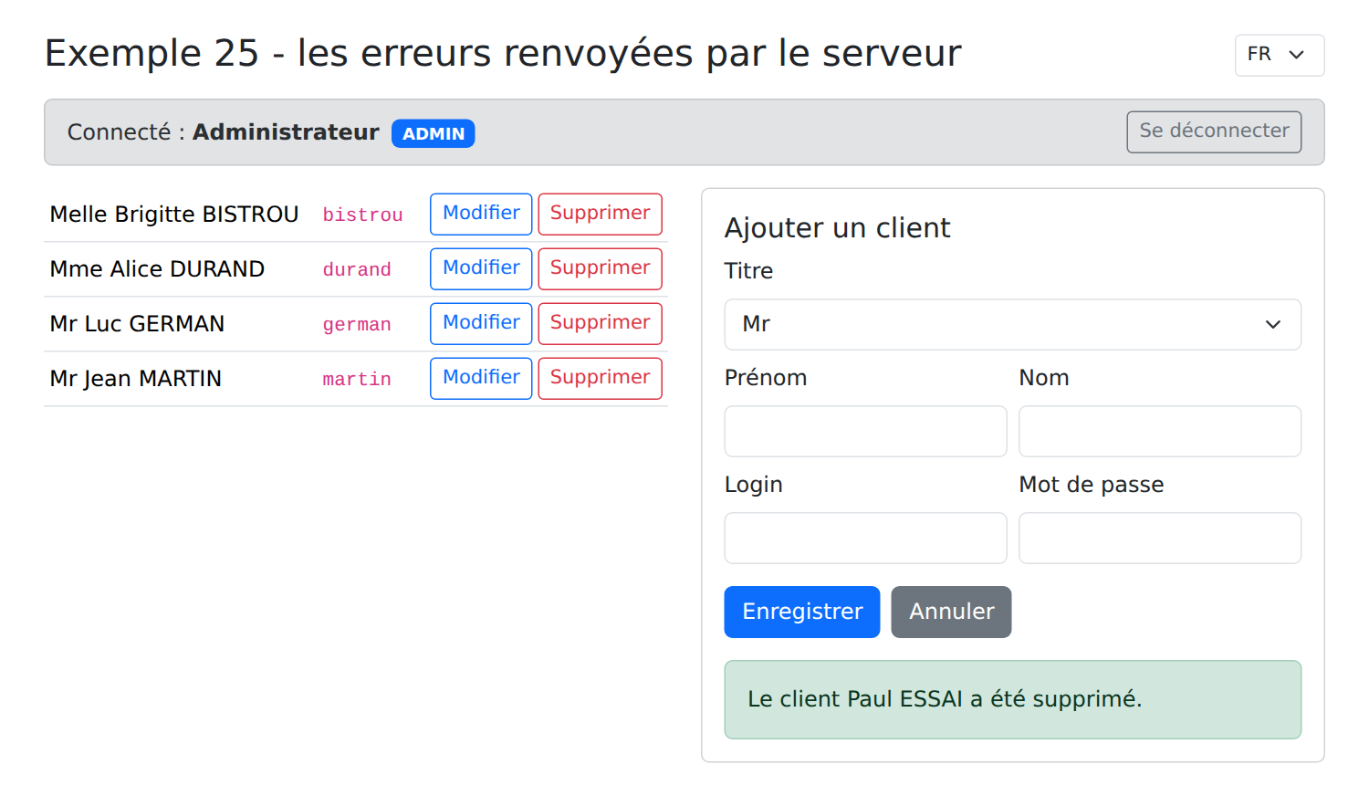Click the Mot de passe field
This screenshot has width=1369, height=796.
[1160, 538]
